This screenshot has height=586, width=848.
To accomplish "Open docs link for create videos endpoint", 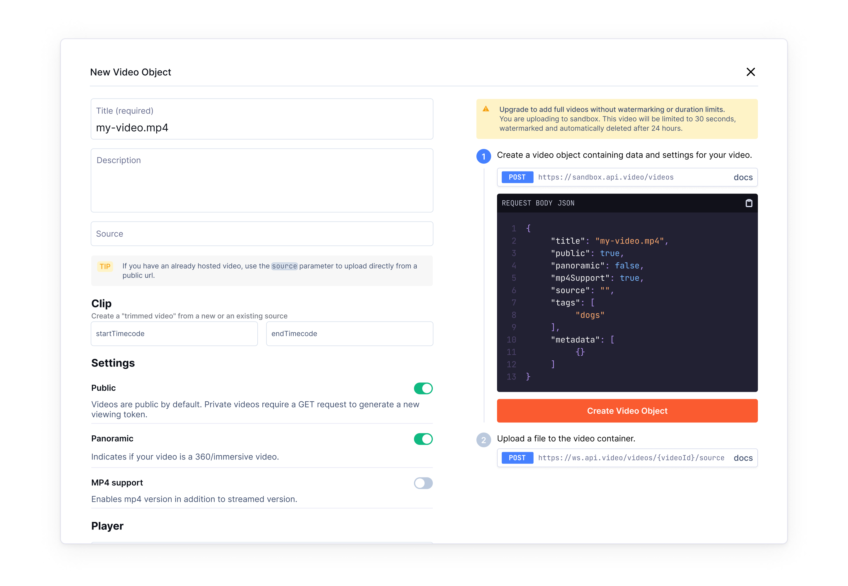I will [743, 177].
